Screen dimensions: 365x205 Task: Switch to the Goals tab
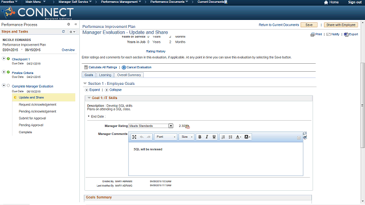pos(89,75)
